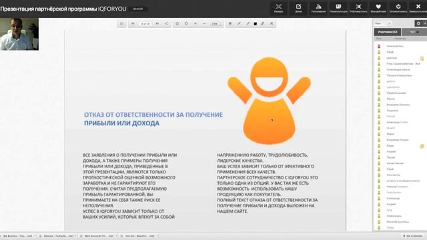Select participant Николай in the list

(397, 187)
